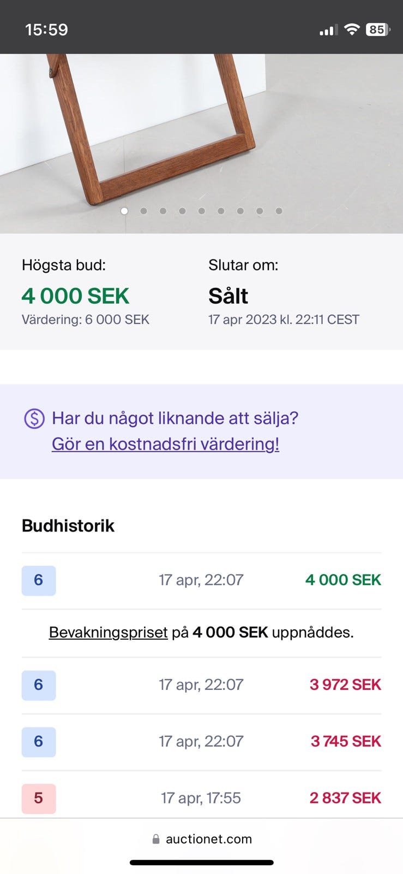Select the 3 745 SEK bid row
403x874 pixels.
(x=202, y=741)
